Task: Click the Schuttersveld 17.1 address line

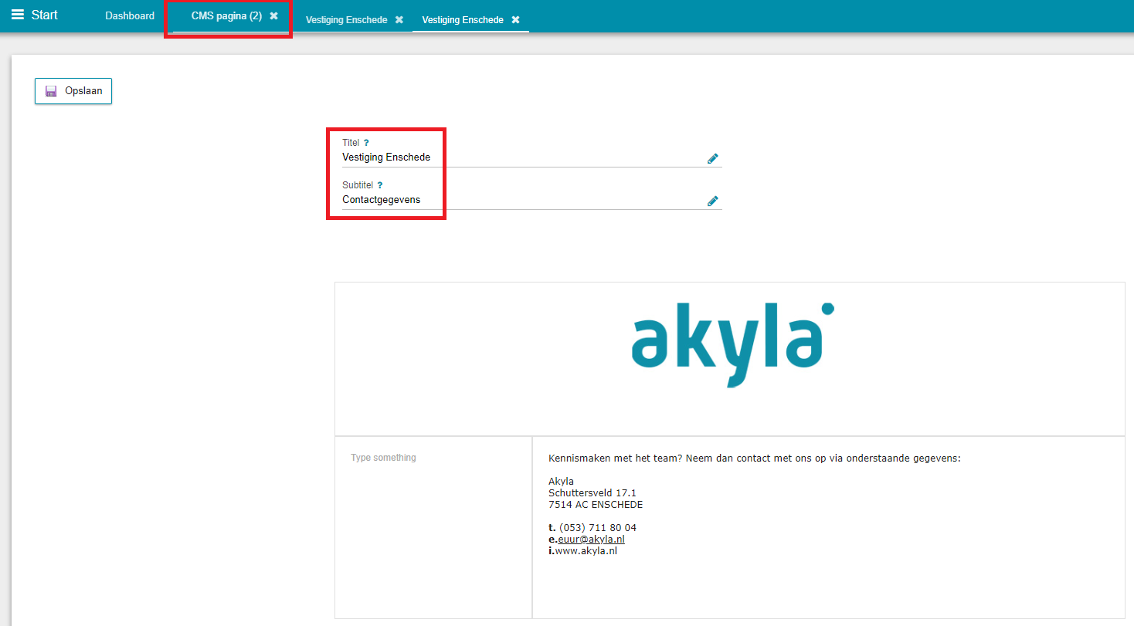Action: (x=592, y=493)
